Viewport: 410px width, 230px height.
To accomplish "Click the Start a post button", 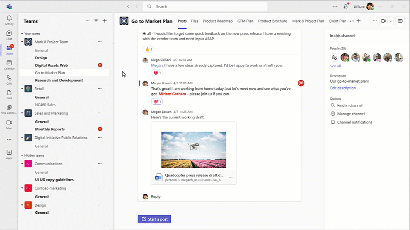I will coord(154,219).
